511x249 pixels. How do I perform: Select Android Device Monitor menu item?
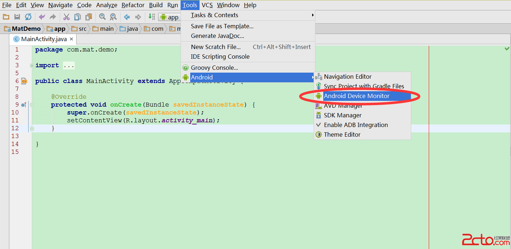[357, 96]
